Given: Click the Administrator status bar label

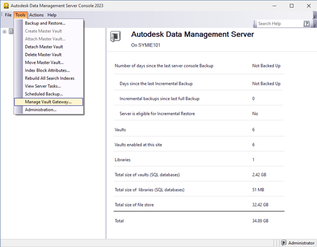Looking at the screenshot, I should (x=301, y=243).
